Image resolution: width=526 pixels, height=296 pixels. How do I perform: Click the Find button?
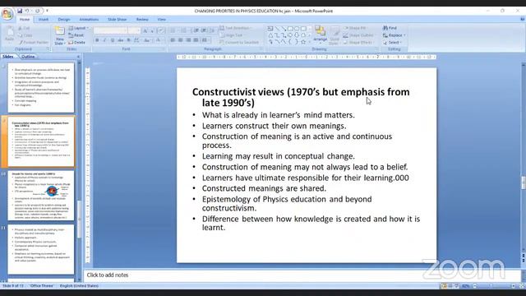click(390, 28)
